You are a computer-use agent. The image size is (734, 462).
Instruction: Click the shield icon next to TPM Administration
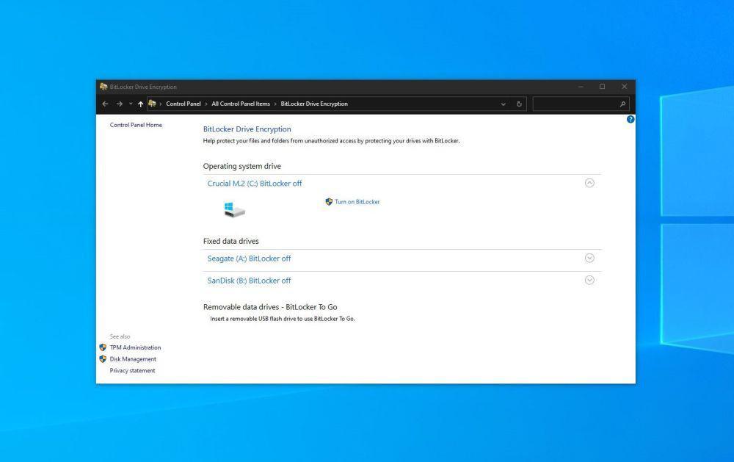[103, 347]
